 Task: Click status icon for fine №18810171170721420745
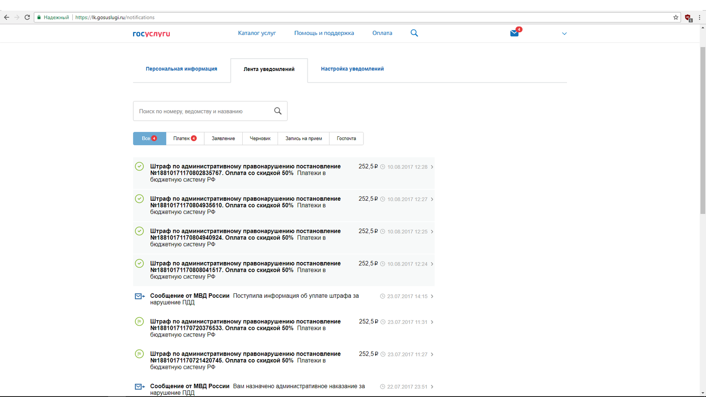tap(139, 354)
